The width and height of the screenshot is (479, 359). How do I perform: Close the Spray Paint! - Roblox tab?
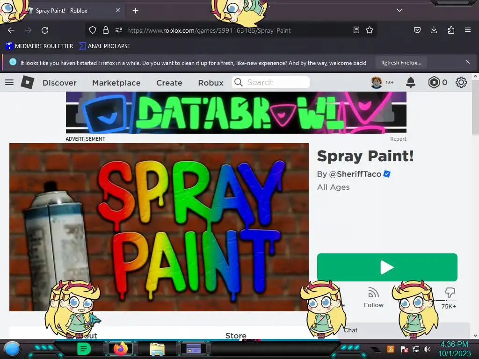click(117, 10)
